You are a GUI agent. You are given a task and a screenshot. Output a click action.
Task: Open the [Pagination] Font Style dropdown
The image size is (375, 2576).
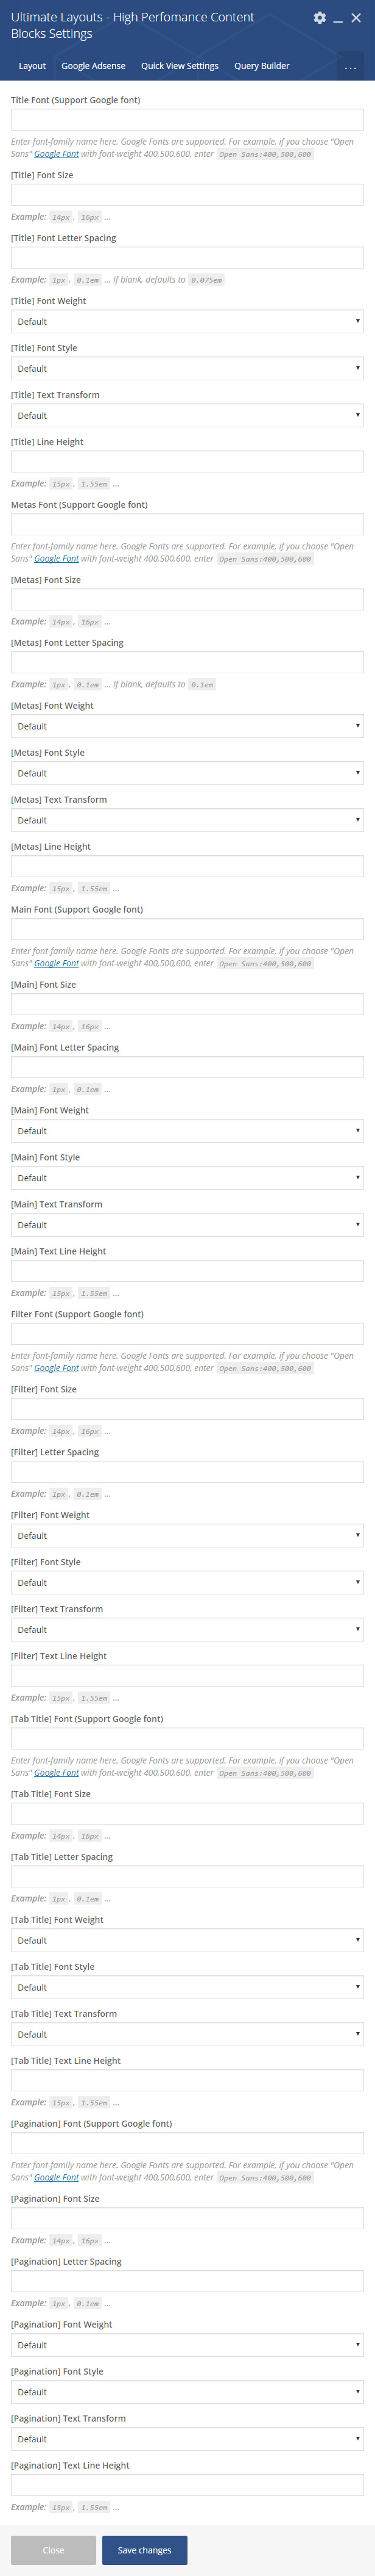(x=186, y=2391)
